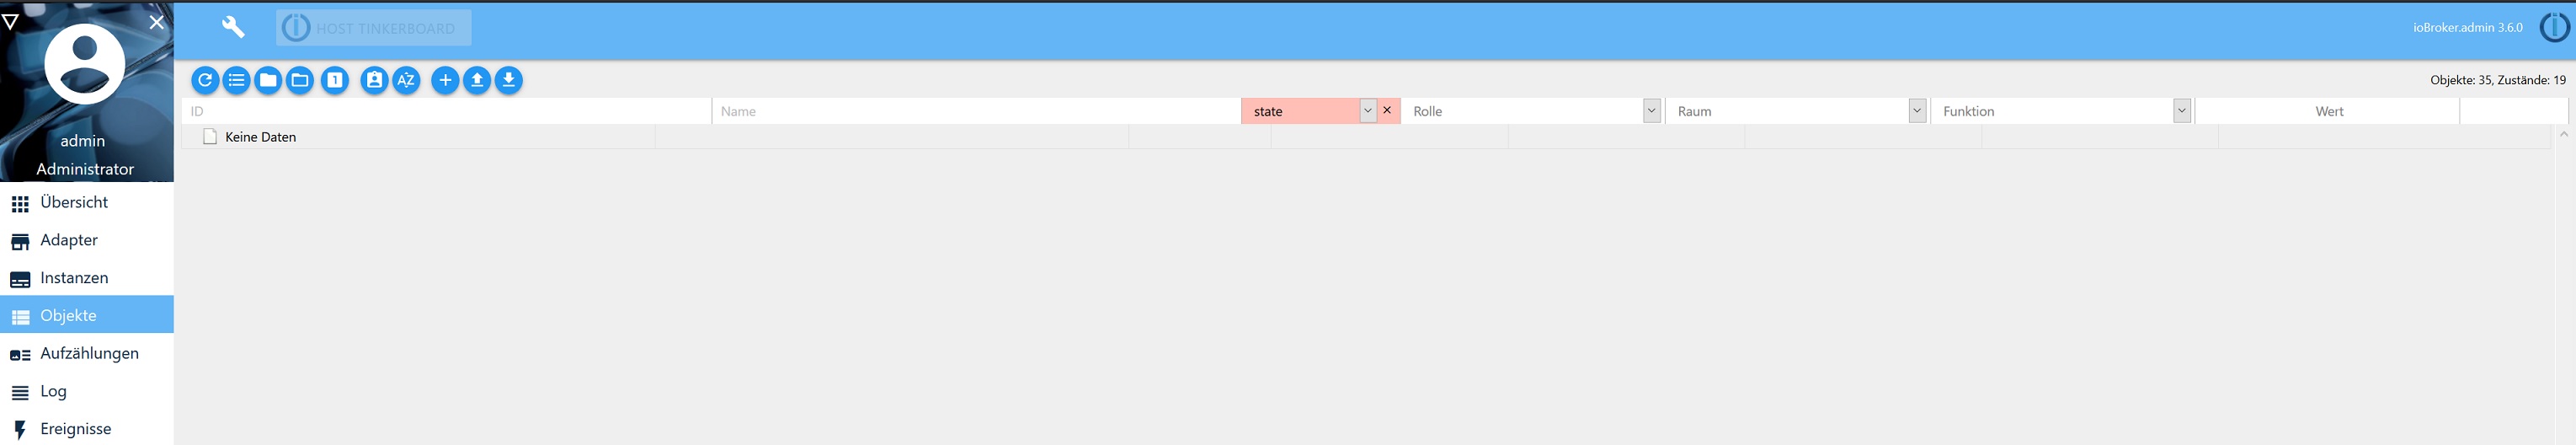The height and width of the screenshot is (445, 2576).
Task: Upload objects from file with the upward arrow
Action: (x=477, y=80)
